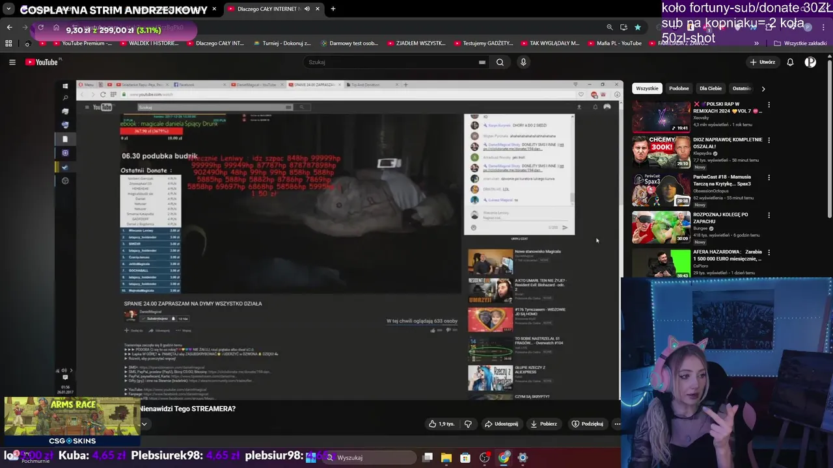The image size is (833, 468).
Task: Start voice search with the microphone icon
Action: pos(523,62)
